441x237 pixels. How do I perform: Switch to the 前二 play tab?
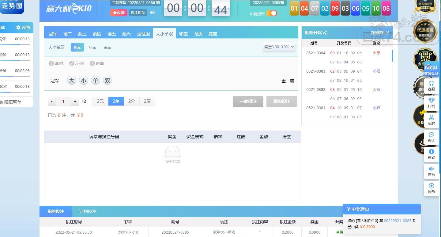pyautogui.click(x=68, y=34)
